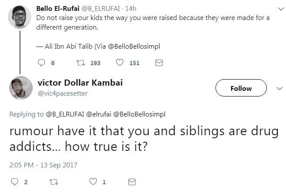This screenshot has width=286, height=193.
Task: Open @elrufai mention in replying-to line
Action: click(96, 114)
